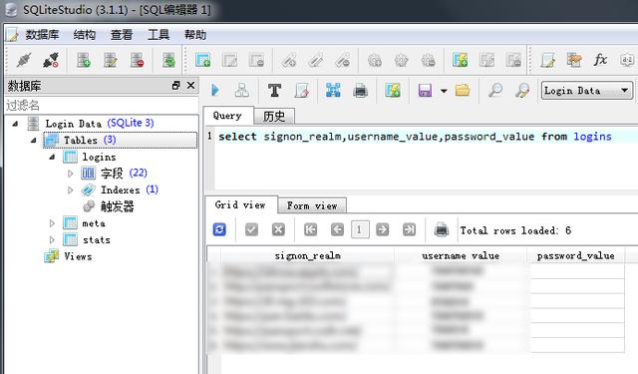Screen dimensions: 638x374
Task: Select the Views tree item
Action: 78,256
